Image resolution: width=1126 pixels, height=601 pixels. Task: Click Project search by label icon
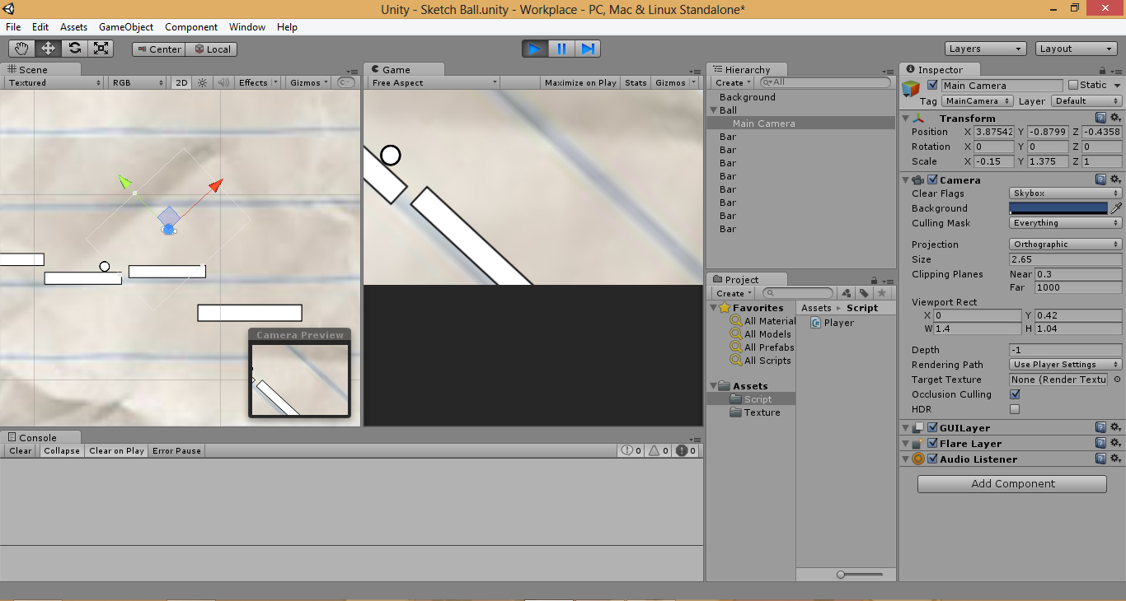pyautogui.click(x=864, y=293)
